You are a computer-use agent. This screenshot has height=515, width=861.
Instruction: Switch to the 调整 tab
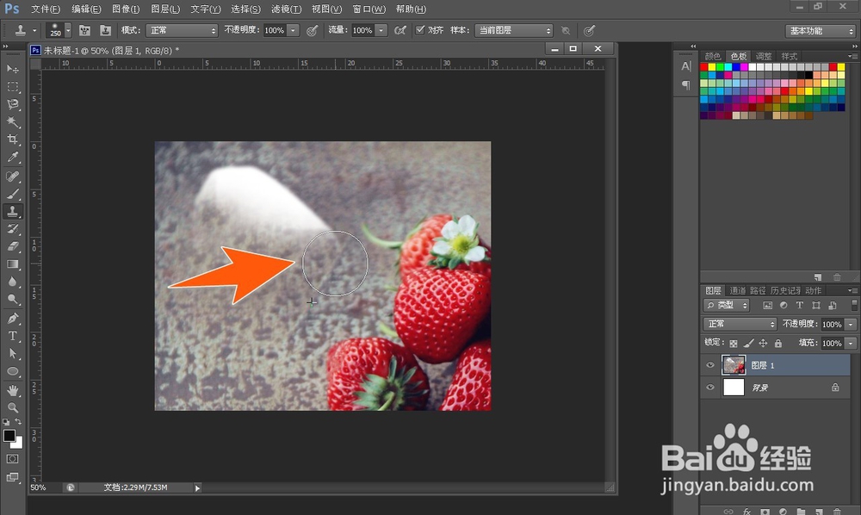click(763, 56)
